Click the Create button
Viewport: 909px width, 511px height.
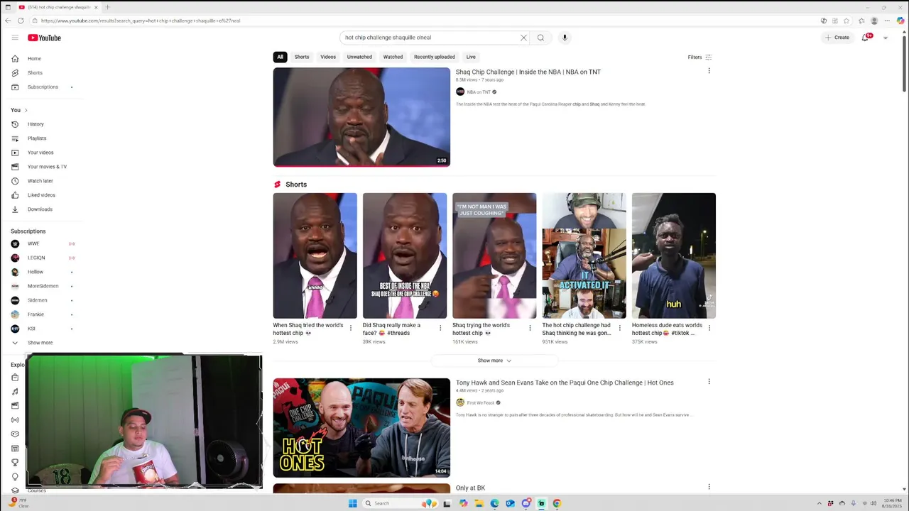click(x=837, y=38)
